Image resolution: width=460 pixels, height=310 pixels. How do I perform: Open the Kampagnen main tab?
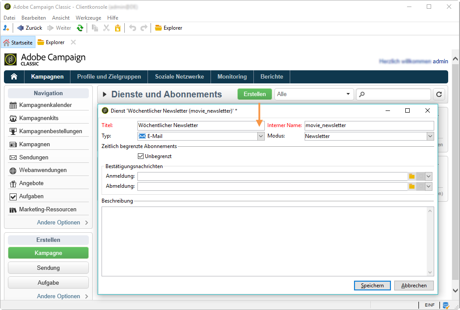pyautogui.click(x=47, y=77)
